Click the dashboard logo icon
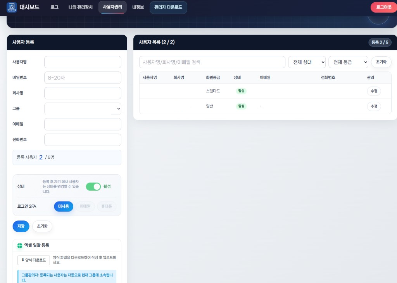The height and width of the screenshot is (283, 397). pyautogui.click(x=12, y=7)
